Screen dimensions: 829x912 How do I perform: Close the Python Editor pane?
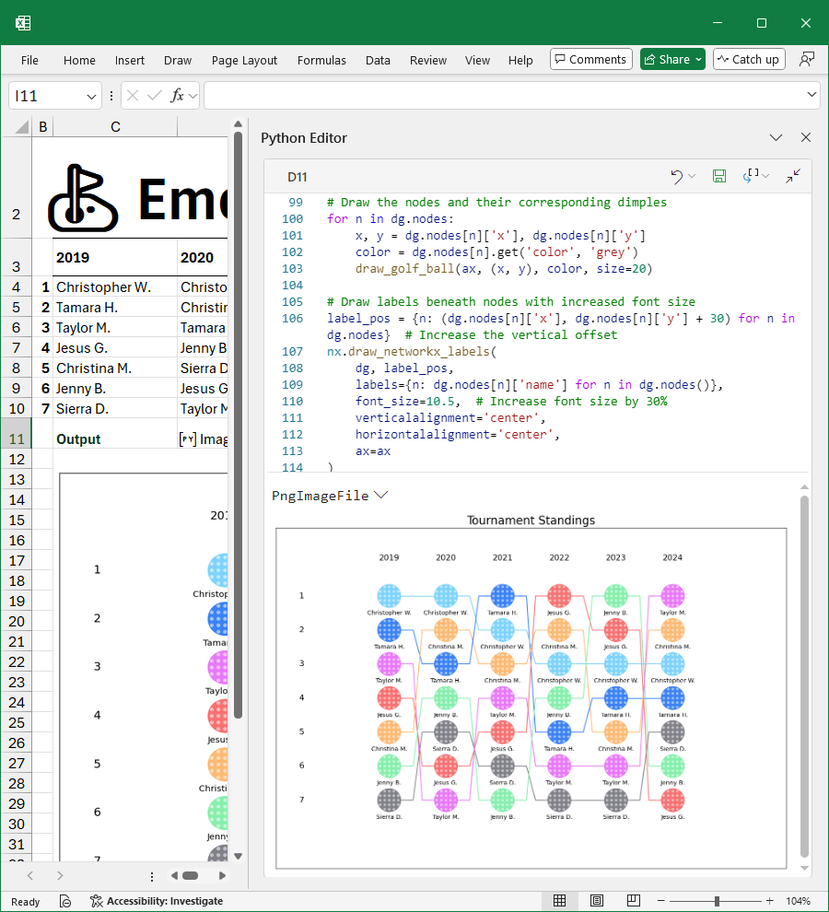(806, 137)
